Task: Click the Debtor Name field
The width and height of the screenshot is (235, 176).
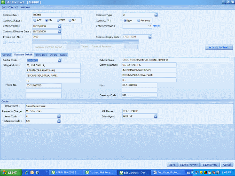Action: (x=175, y=60)
